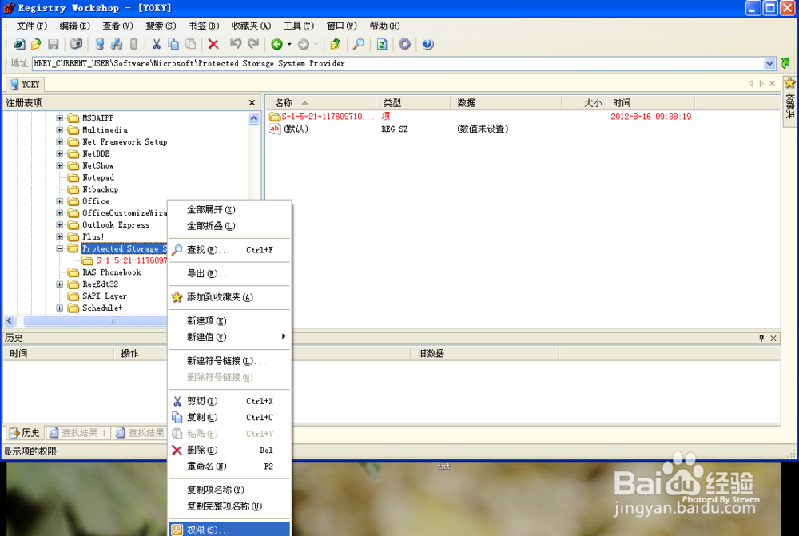Click the 旧数据 column header in history
Viewport: 799px width, 536px height.
pyautogui.click(x=484, y=353)
